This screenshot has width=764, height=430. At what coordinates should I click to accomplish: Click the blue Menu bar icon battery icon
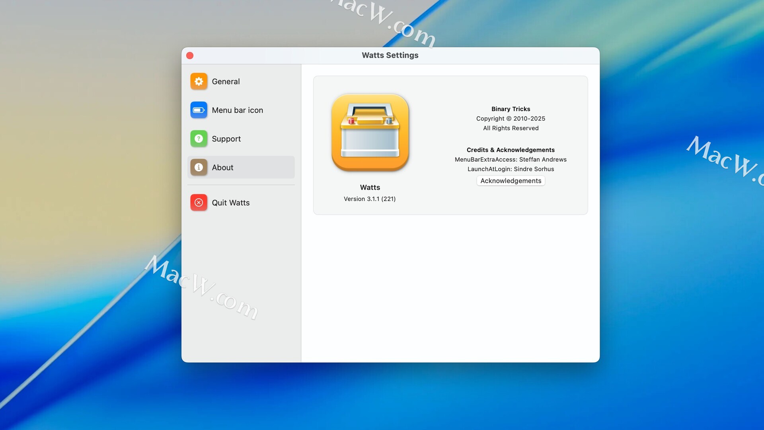[x=199, y=110]
